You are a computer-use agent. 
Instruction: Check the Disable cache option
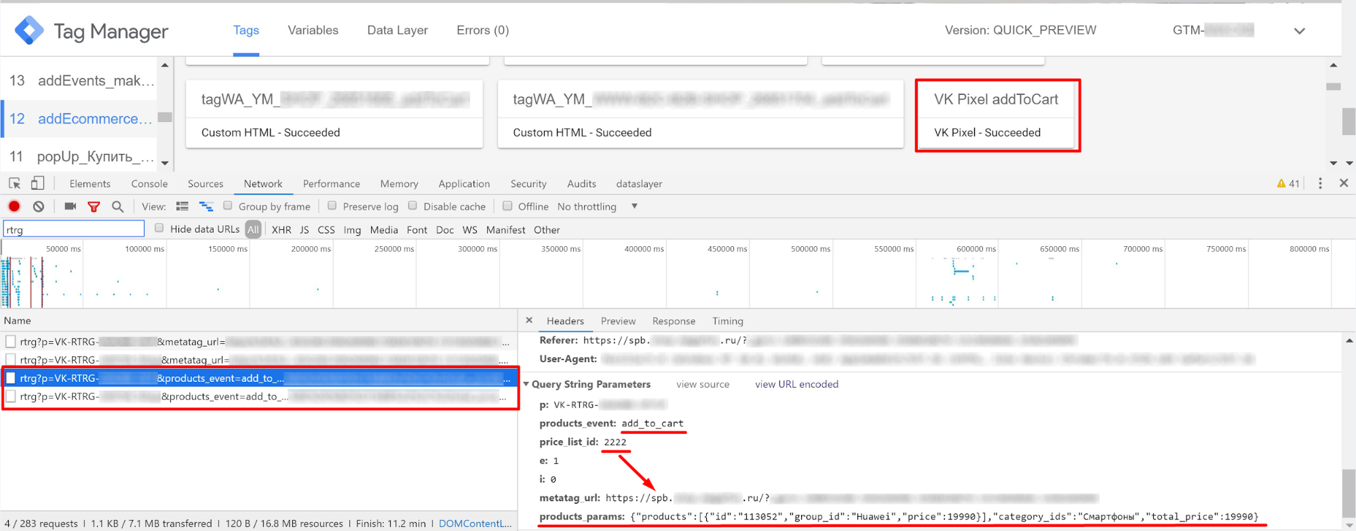(x=412, y=206)
